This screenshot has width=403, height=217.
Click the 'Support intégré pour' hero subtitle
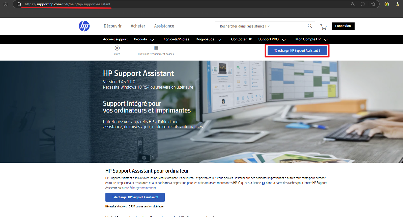pyautogui.click(x=132, y=103)
